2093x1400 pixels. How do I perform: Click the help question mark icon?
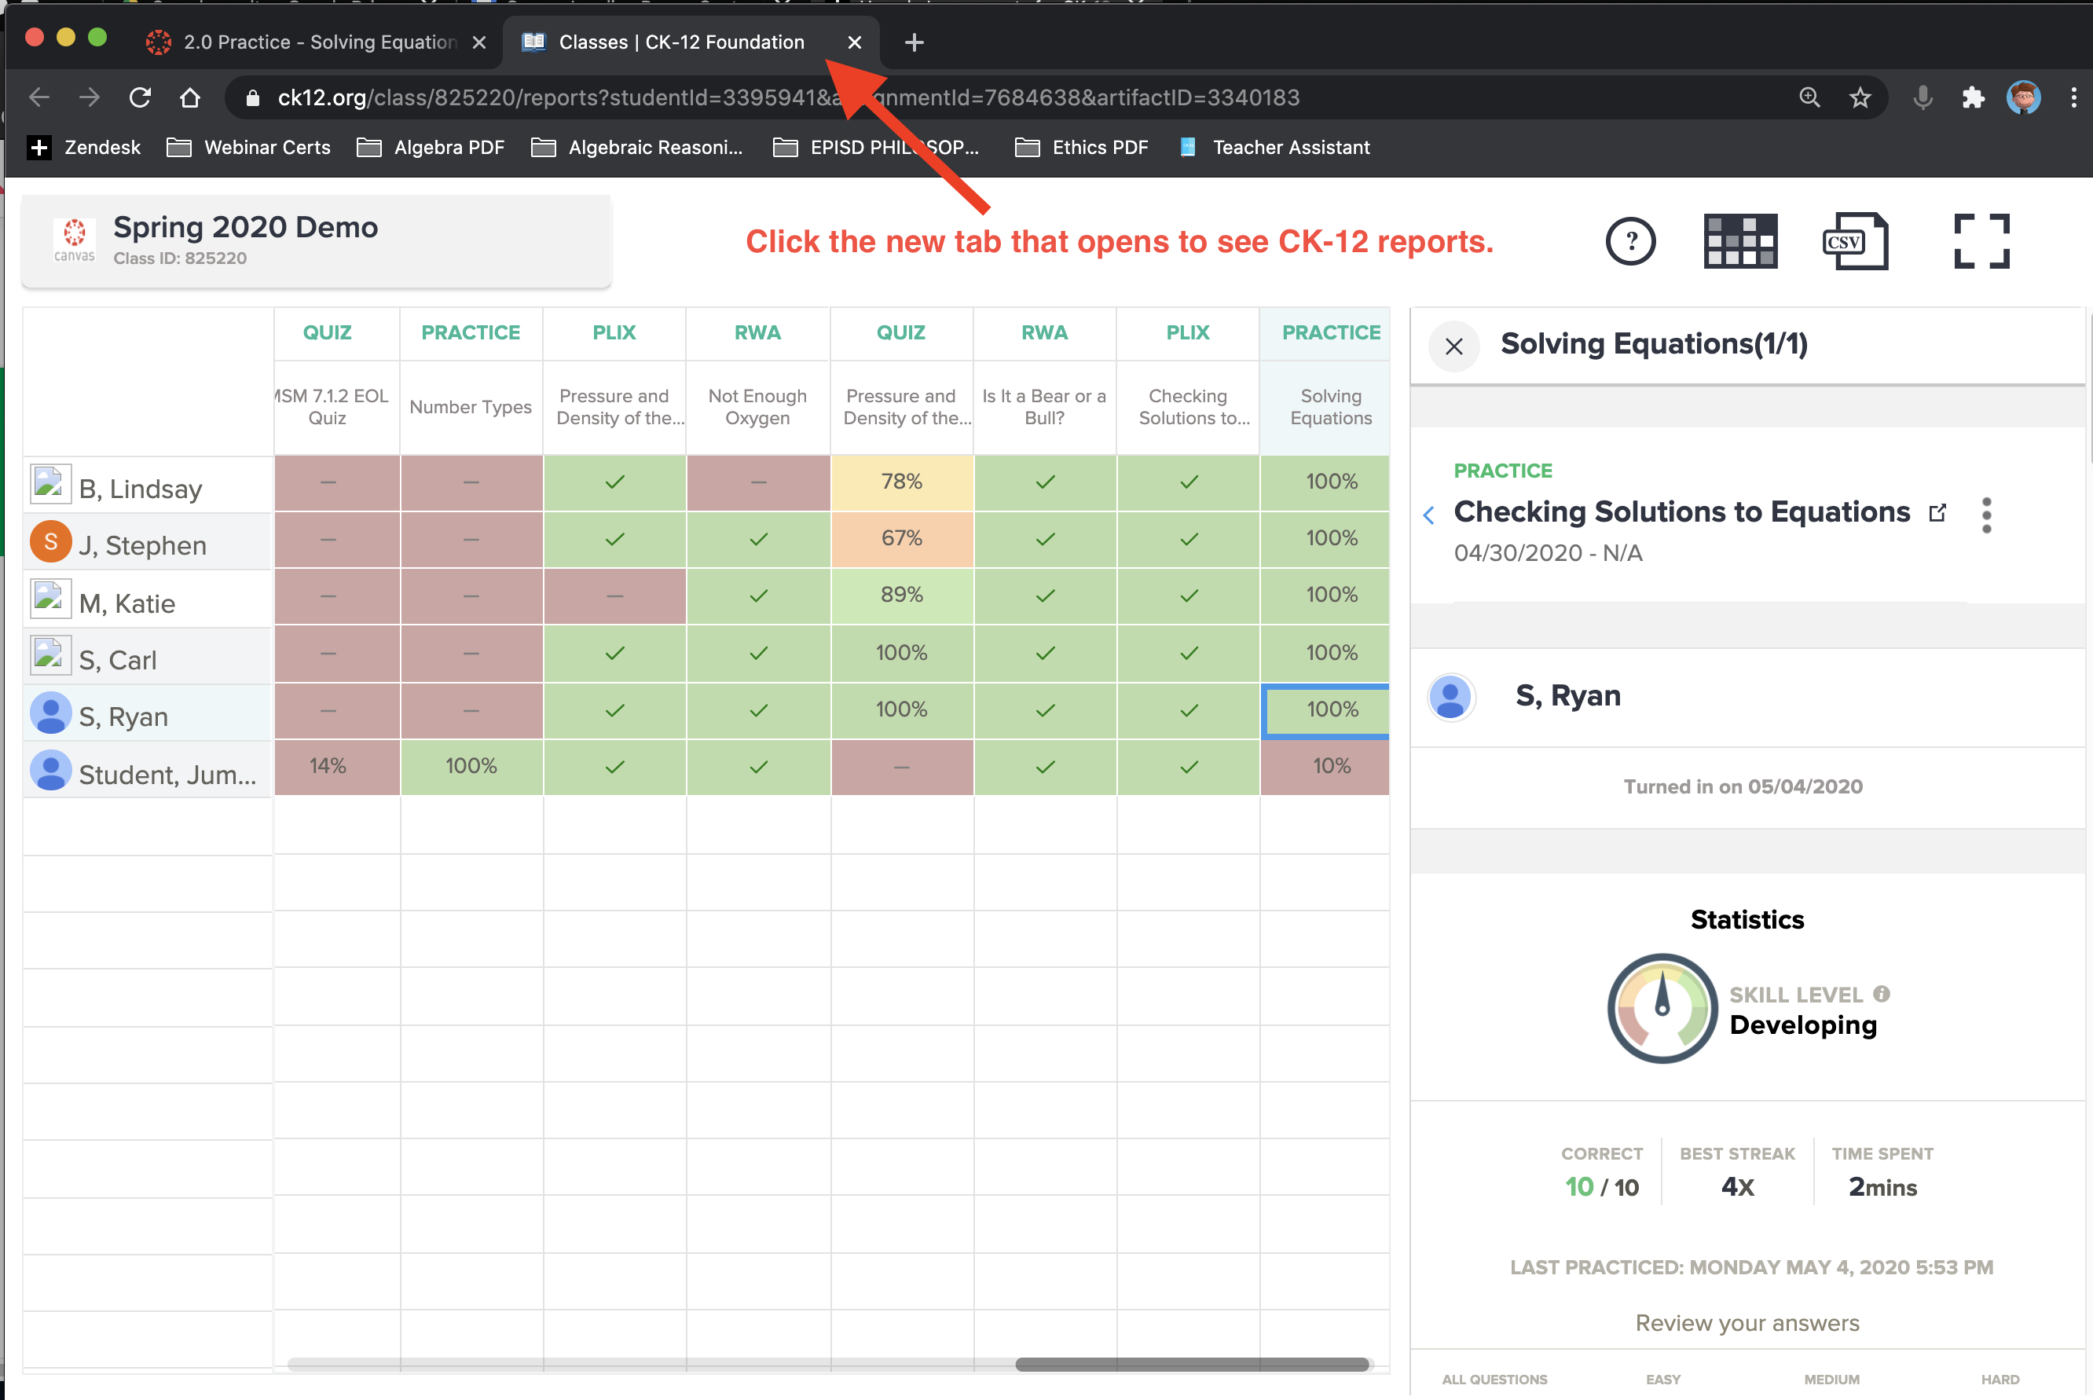1629,241
